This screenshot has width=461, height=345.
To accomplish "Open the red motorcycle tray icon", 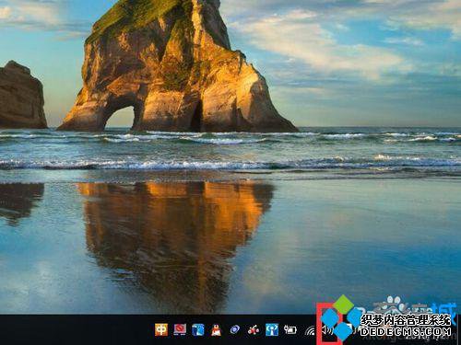I will pos(254,330).
